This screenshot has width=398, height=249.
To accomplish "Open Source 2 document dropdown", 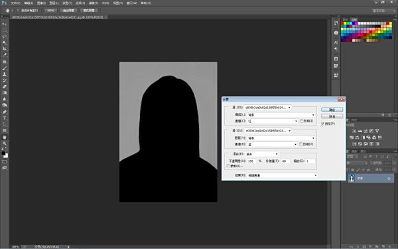I will (x=267, y=131).
